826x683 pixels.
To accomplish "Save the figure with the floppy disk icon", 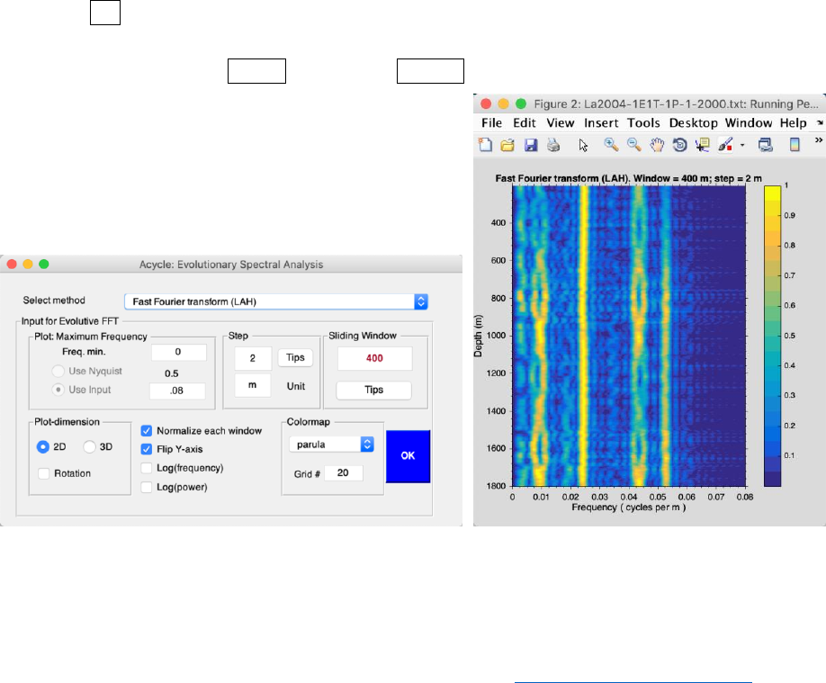I will (531, 144).
